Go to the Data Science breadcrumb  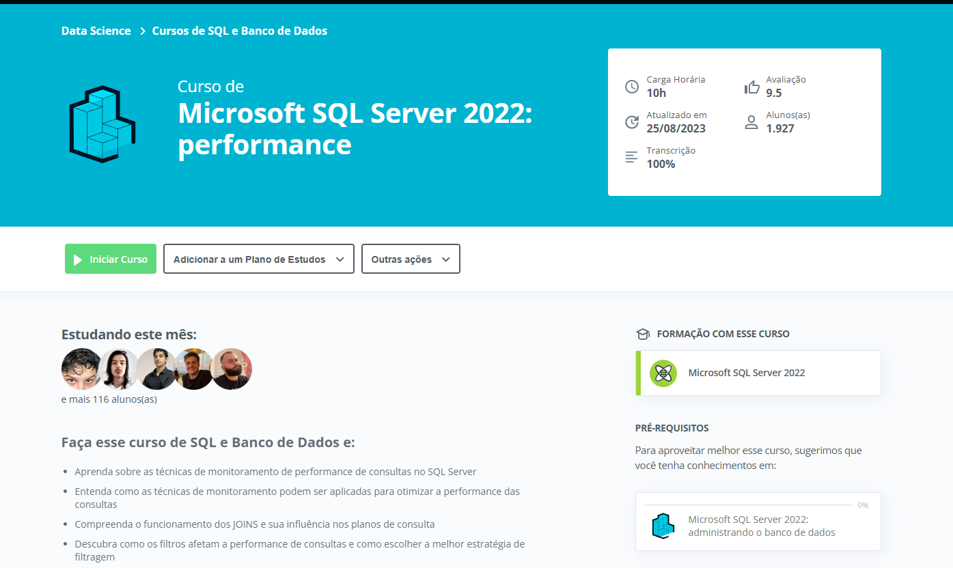(x=96, y=31)
